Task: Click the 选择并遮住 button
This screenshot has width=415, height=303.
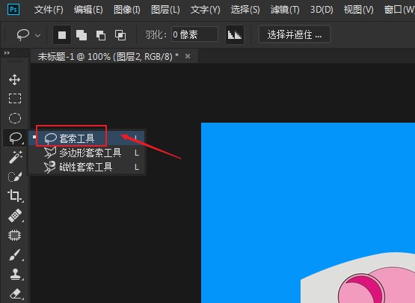Action: 295,34
